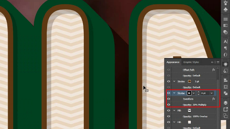Collapse the pattern Fill attribute

click(174, 110)
